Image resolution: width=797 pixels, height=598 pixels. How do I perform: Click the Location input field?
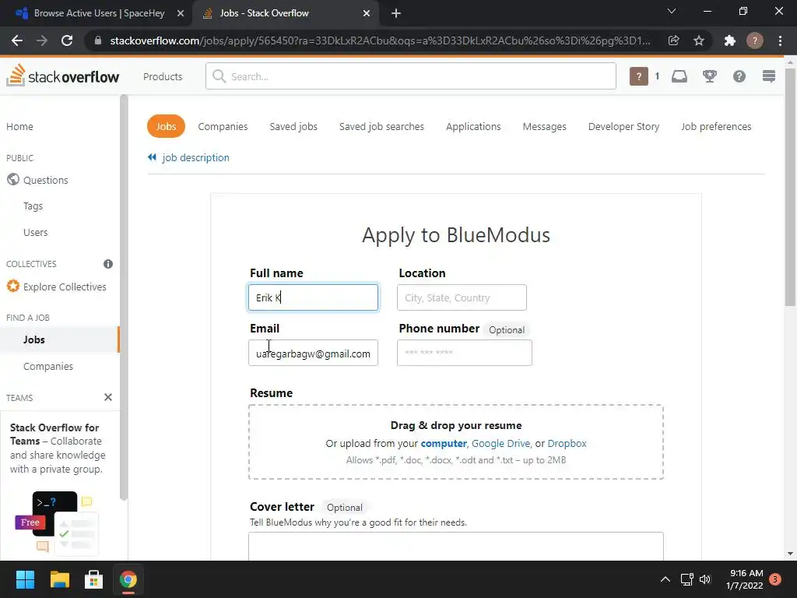tap(462, 297)
